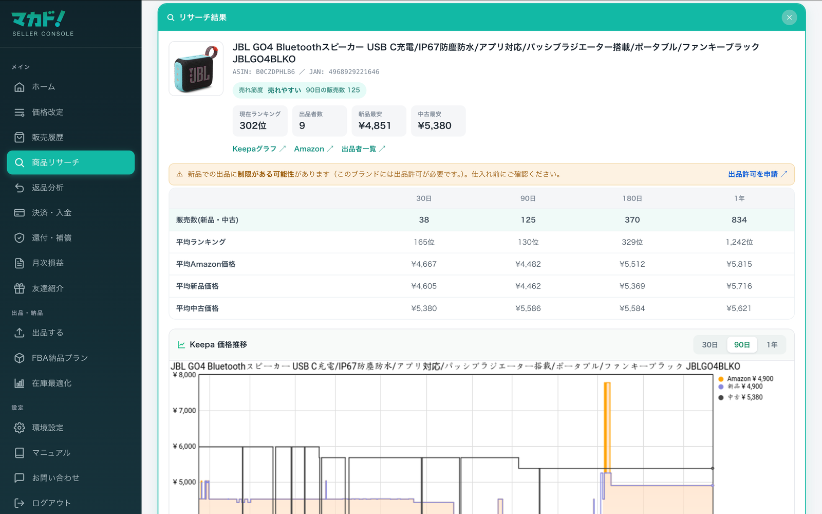822x514 pixels.
Task: Click the upload icon beside 出品する
Action: click(20, 333)
